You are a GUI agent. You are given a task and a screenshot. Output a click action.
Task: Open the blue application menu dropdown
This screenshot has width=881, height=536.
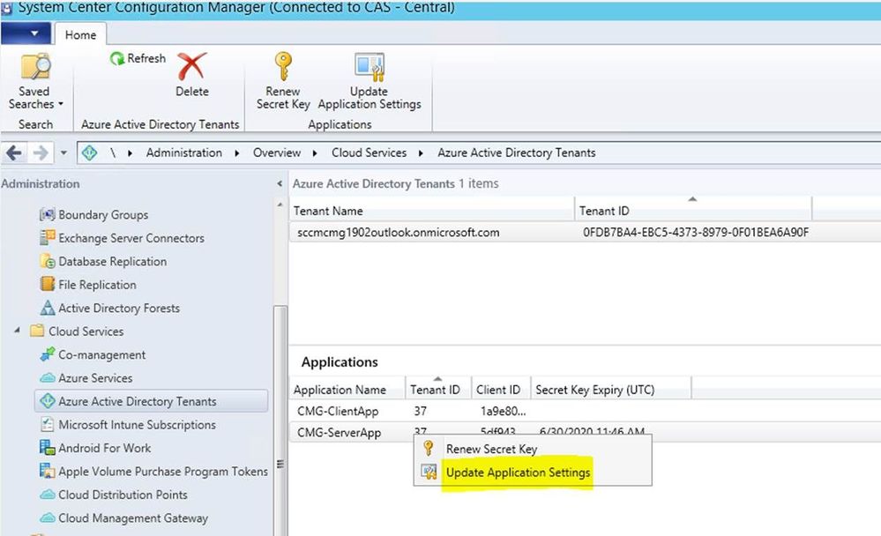click(26, 33)
